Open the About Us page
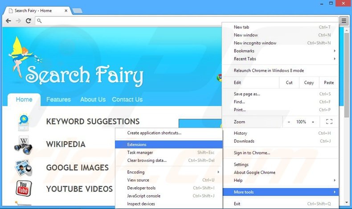This screenshot has width=352, height=209. [x=93, y=99]
